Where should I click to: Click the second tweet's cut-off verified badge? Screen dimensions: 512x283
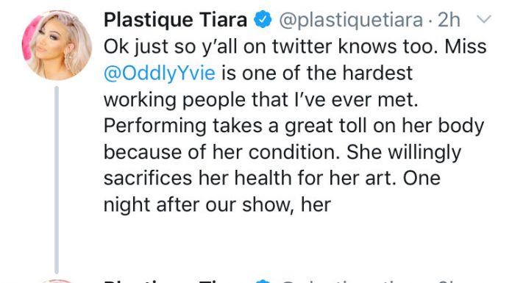[264, 281]
